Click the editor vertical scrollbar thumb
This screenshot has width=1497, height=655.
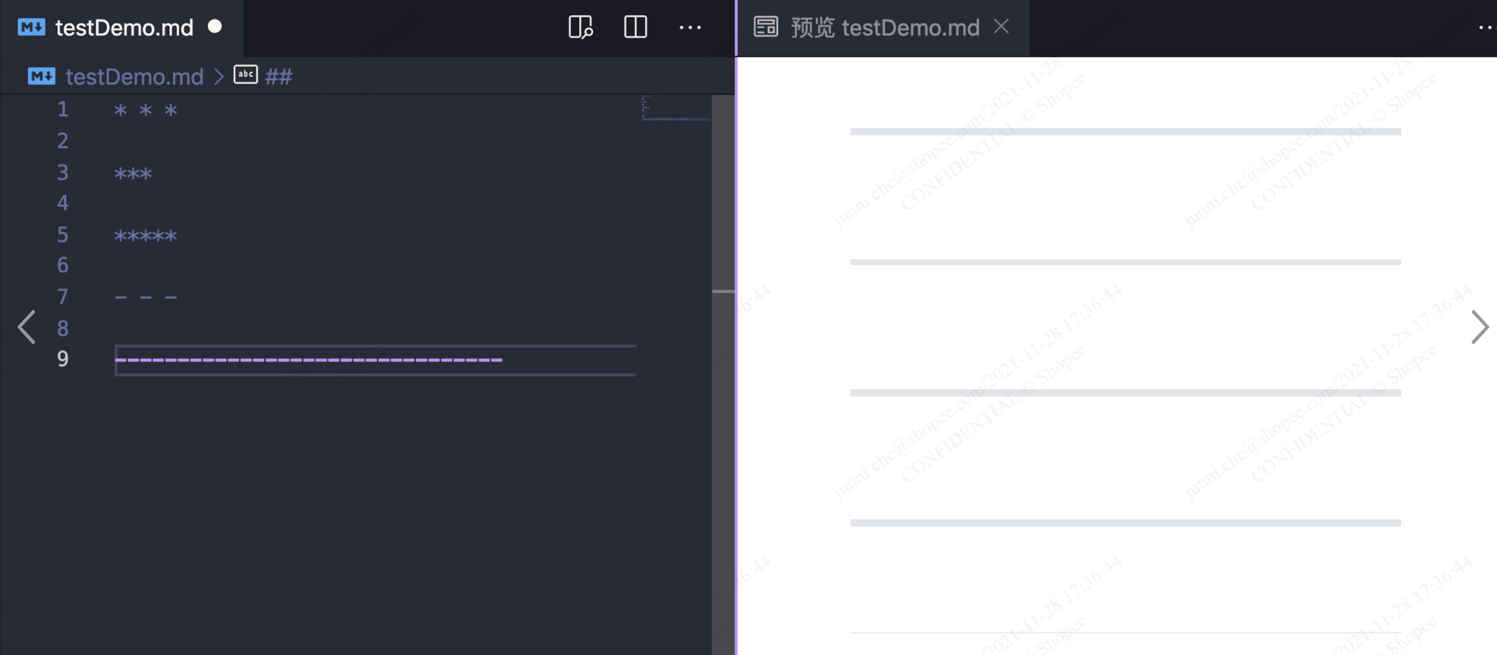(x=723, y=192)
